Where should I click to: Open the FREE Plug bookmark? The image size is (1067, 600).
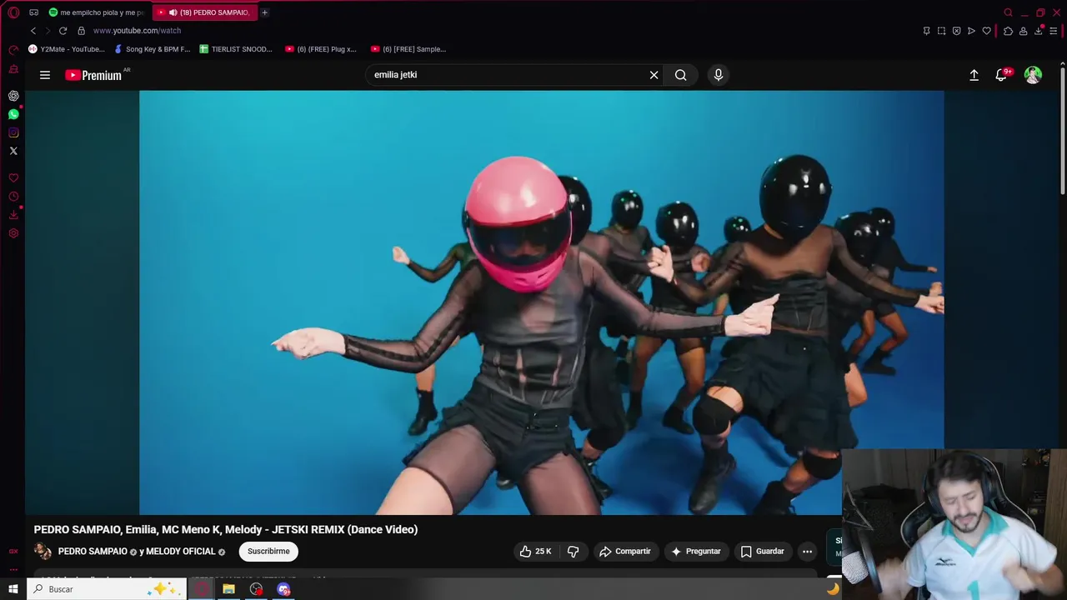point(321,49)
